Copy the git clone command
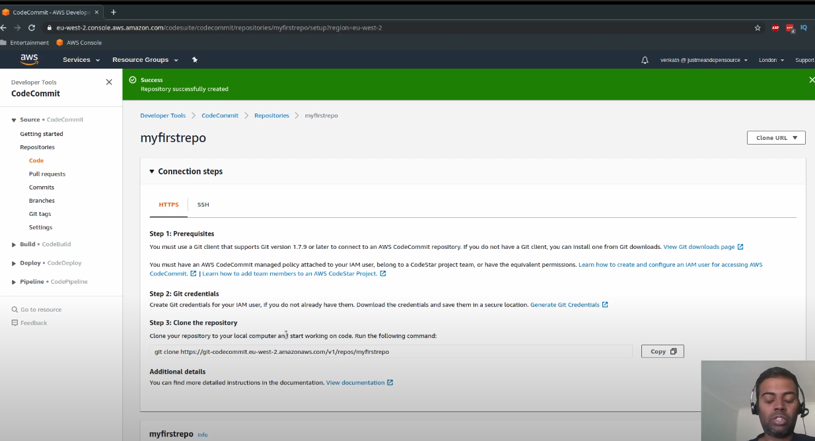This screenshot has width=815, height=441. [662, 352]
